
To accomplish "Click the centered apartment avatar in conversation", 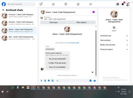I will 67,29.
